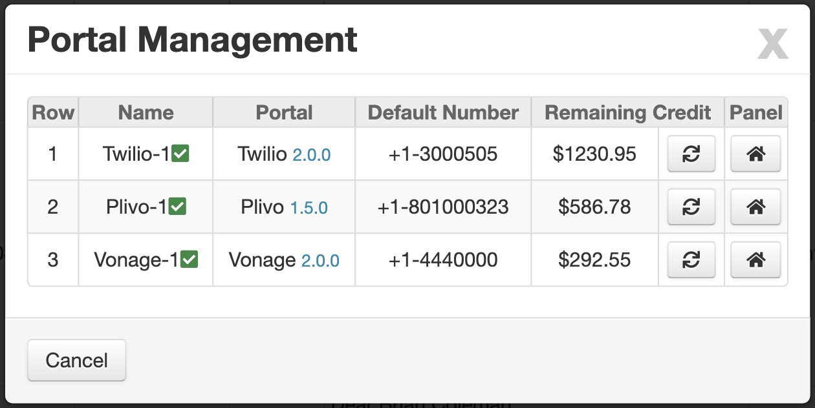Viewport: 815px width, 408px height.
Task: Open the Vonage 2.0.0 version link
Action: (320, 261)
